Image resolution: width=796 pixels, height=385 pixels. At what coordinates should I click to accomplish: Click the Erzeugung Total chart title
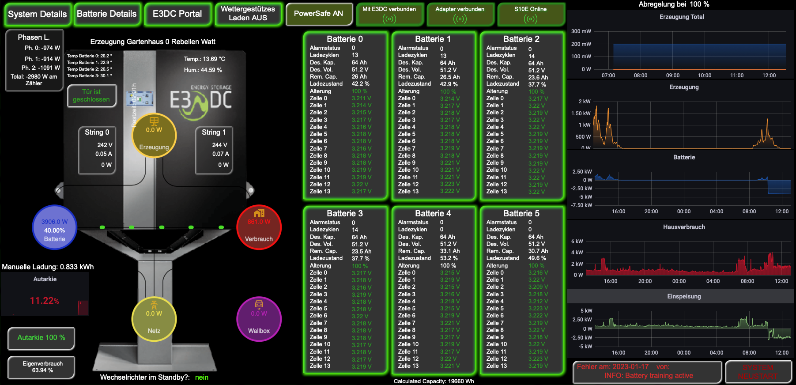(x=682, y=17)
